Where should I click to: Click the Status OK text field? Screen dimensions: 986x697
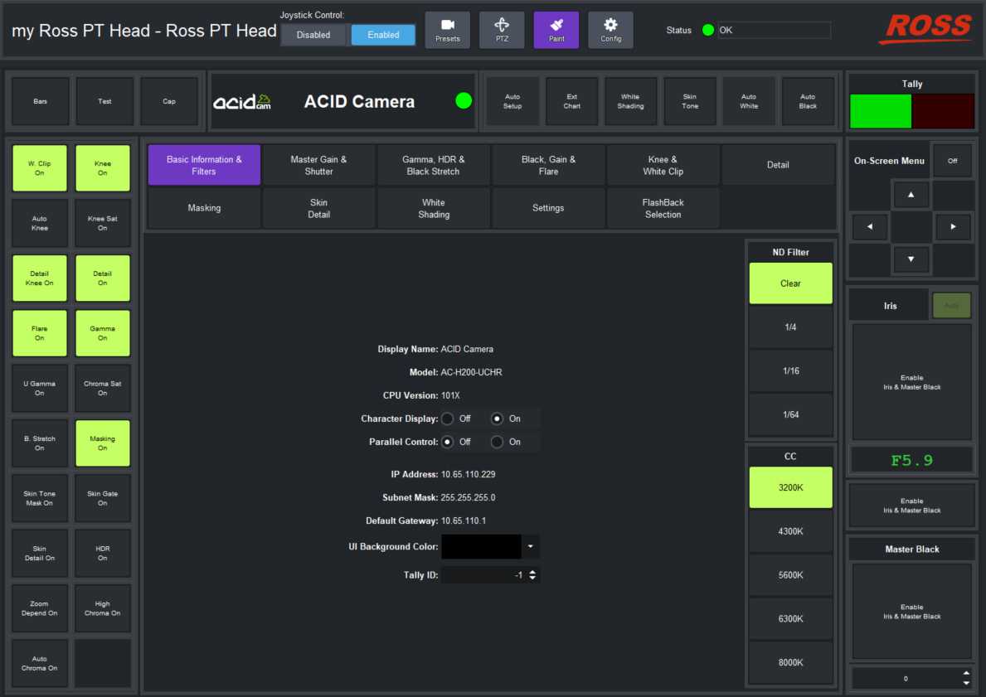773,30
